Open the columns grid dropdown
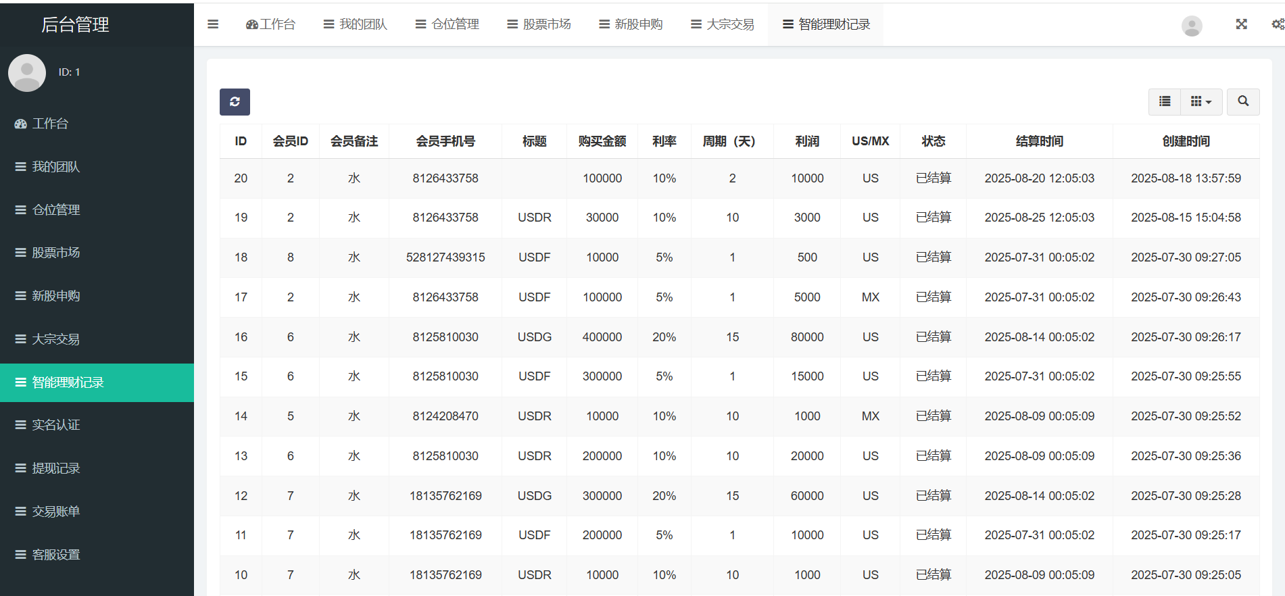This screenshot has width=1285, height=596. click(x=1201, y=101)
